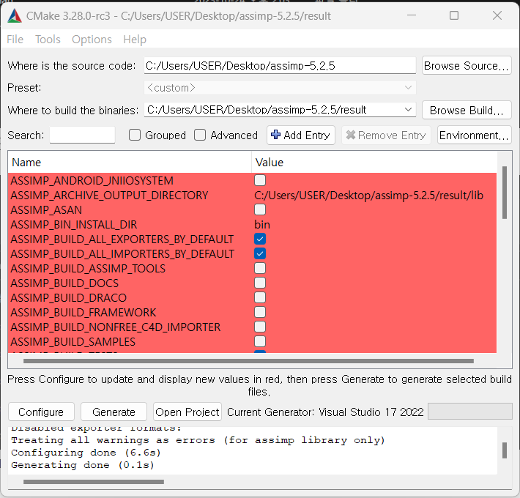
Task: Click the 'Configuring done (6.6s)' log line
Action: pos(86,453)
